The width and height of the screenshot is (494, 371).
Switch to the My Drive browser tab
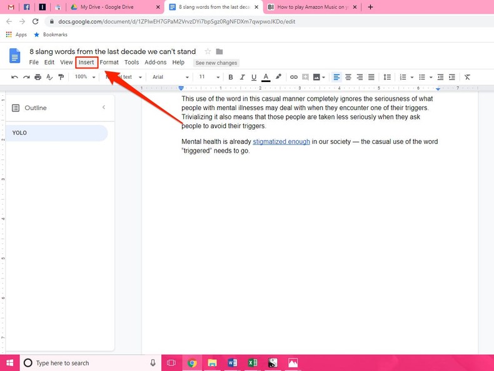pyautogui.click(x=106, y=7)
